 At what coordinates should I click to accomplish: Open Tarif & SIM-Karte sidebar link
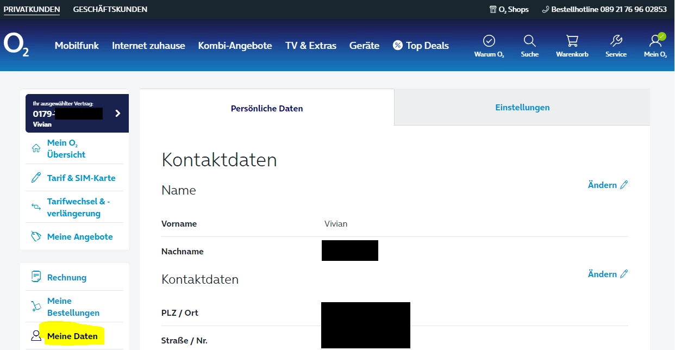82,178
